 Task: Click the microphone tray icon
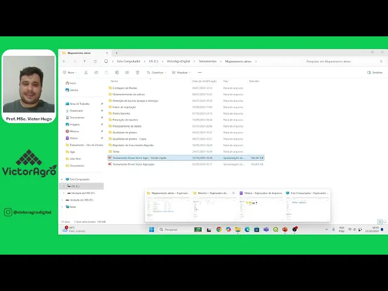(x=333, y=230)
